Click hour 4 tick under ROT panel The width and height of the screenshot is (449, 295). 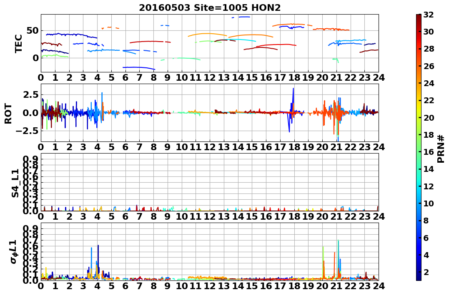[97, 147]
